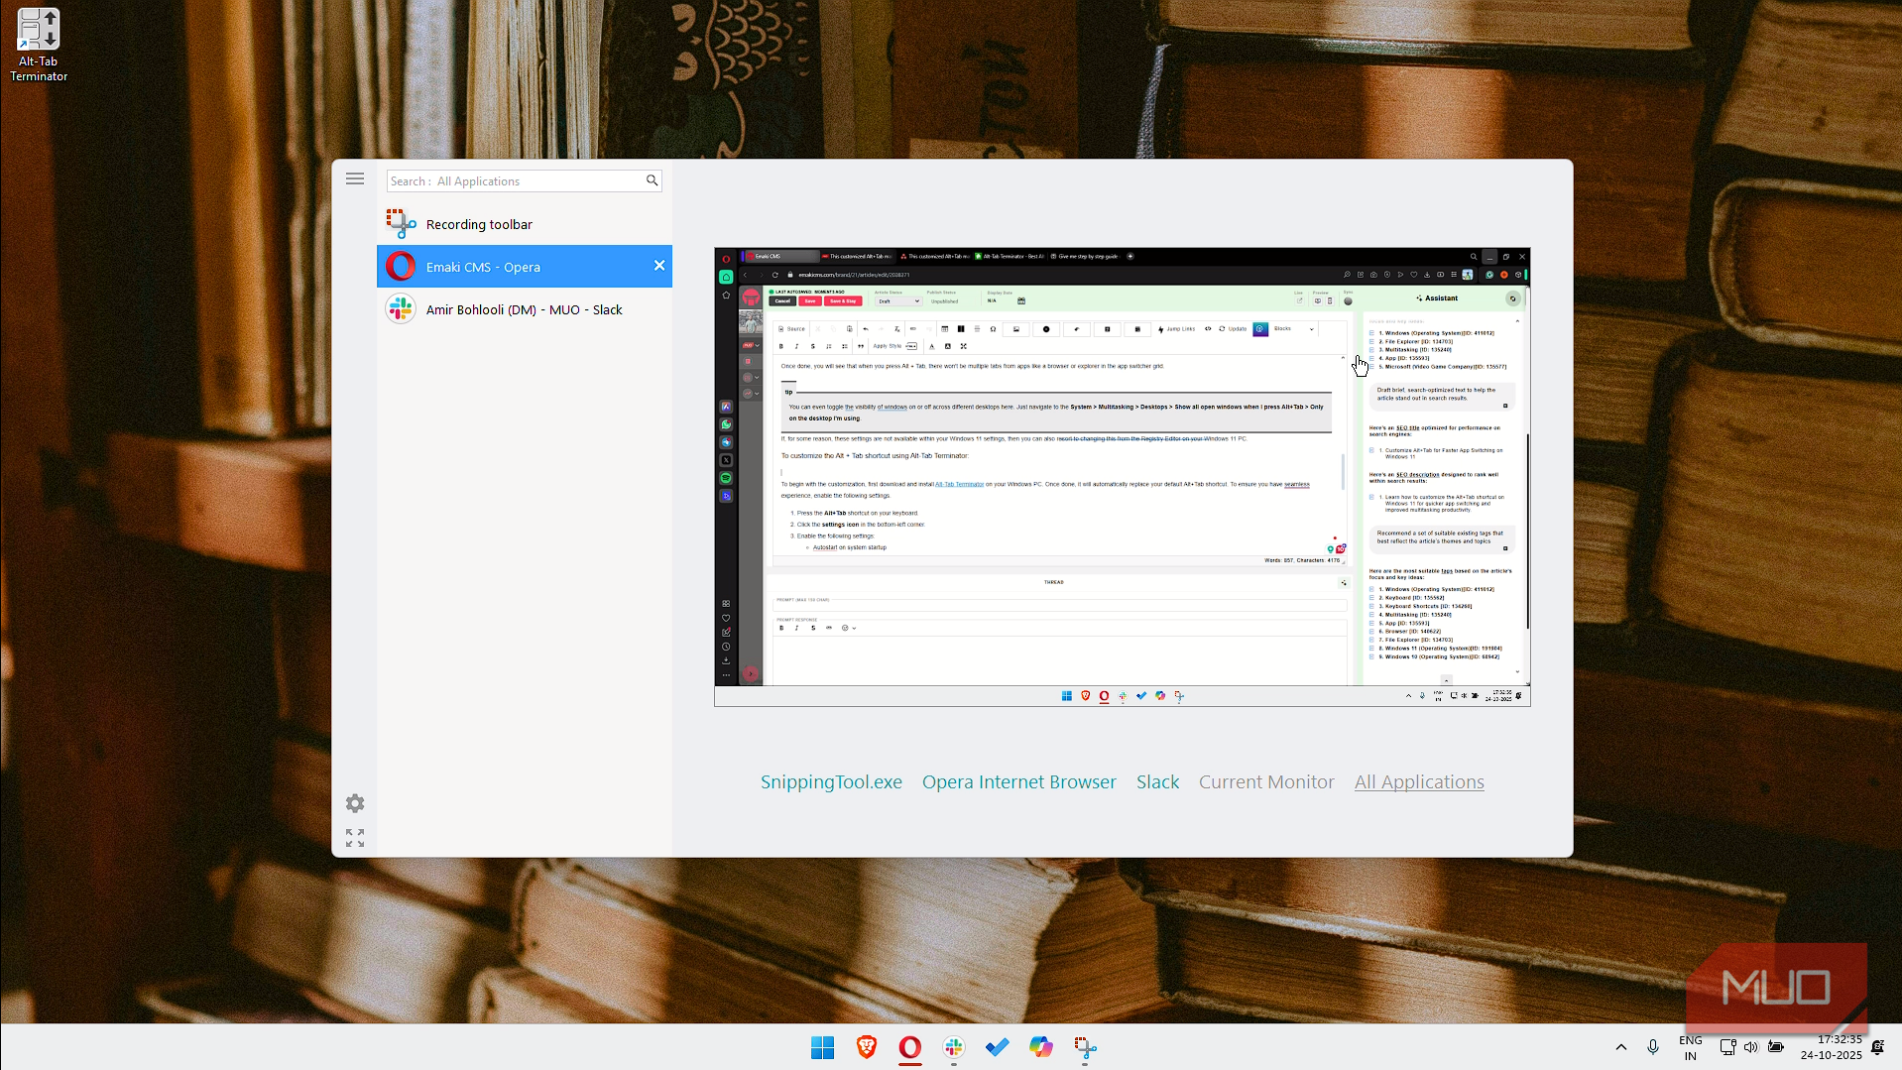Expand the hidden system tray icons
This screenshot has height=1070, width=1902.
pyautogui.click(x=1621, y=1047)
